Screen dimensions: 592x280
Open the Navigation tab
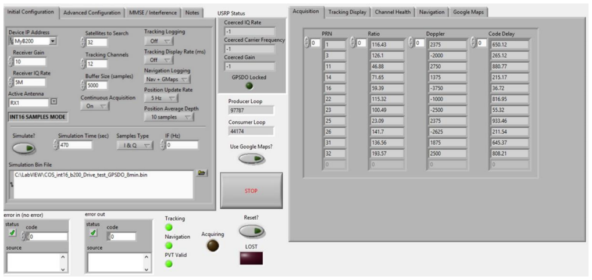432,12
